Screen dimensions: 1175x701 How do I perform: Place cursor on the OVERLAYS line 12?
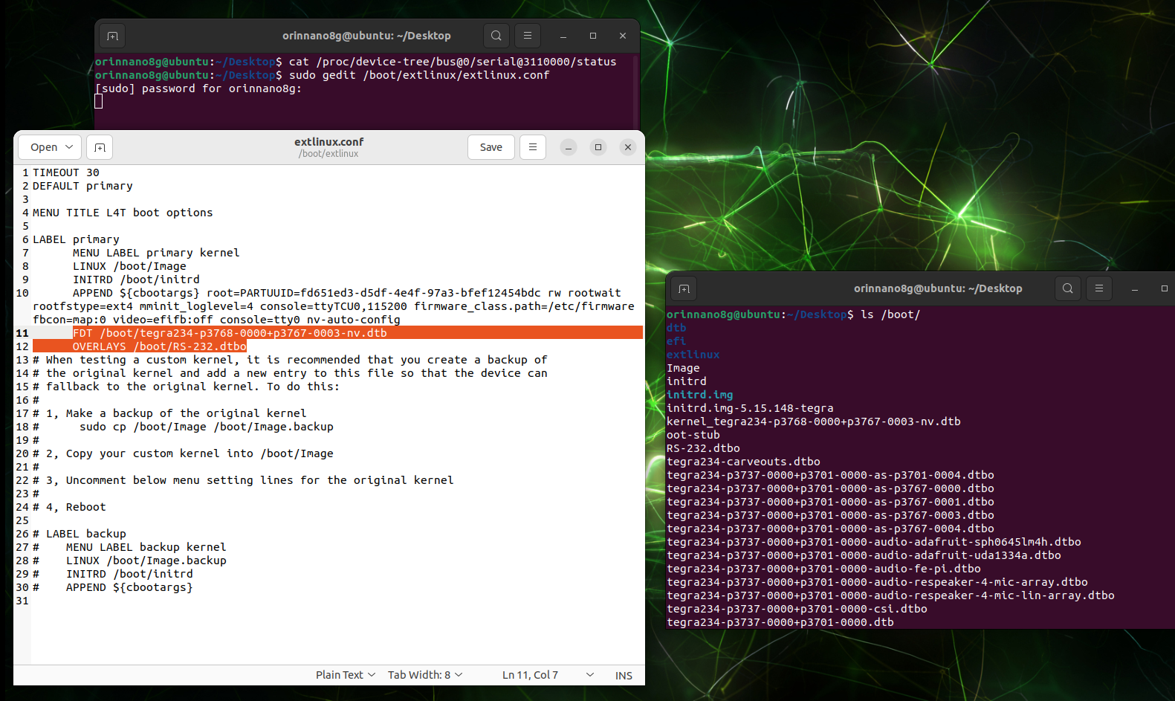click(159, 346)
